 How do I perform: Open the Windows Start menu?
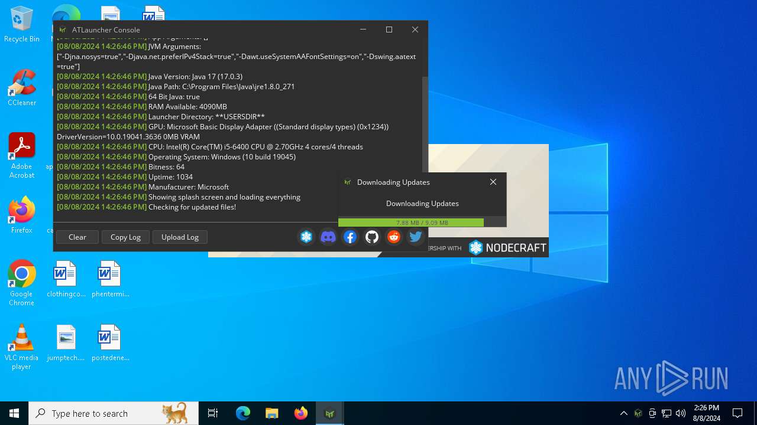point(14,413)
